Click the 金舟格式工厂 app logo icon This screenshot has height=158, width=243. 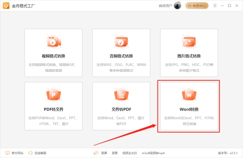[6, 6]
